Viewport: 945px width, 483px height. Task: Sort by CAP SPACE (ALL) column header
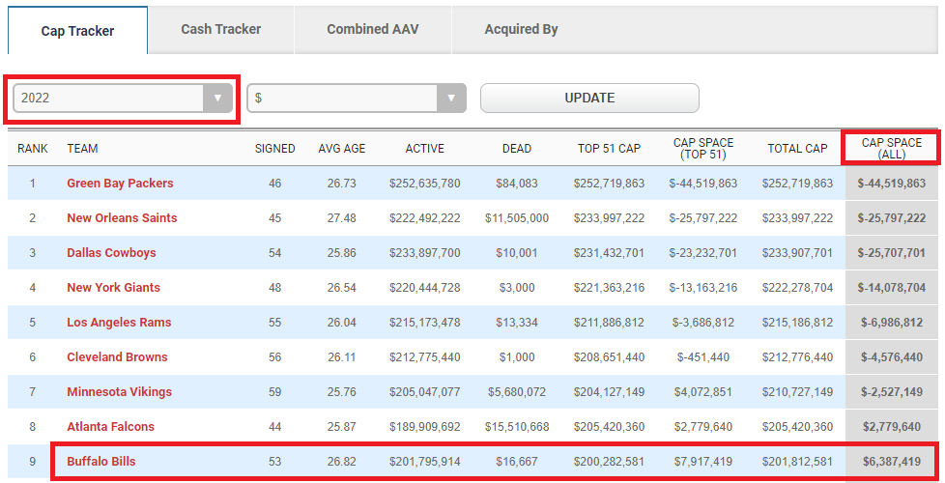point(891,149)
